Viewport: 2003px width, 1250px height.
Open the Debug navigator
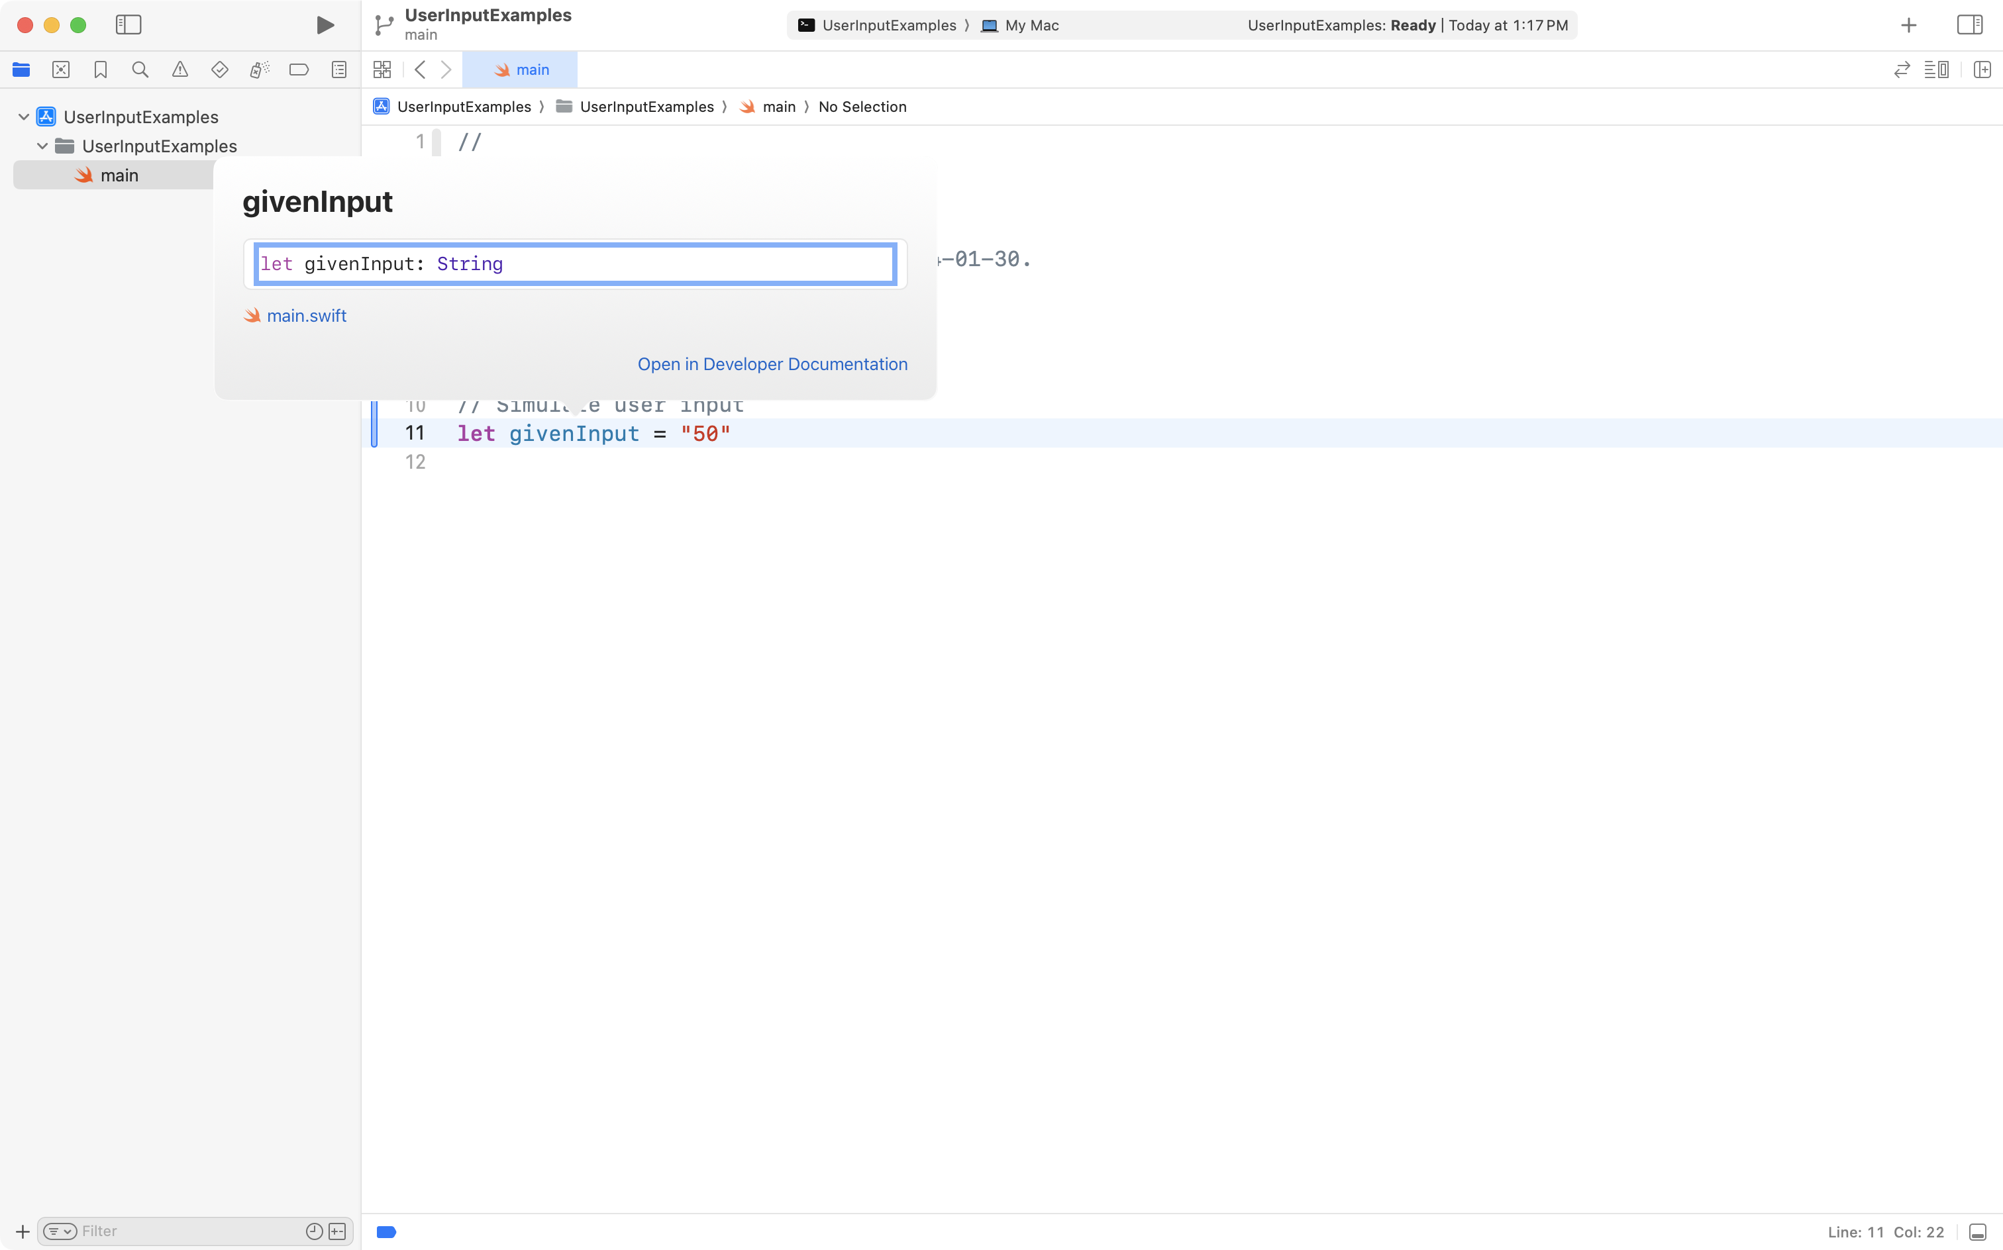click(259, 70)
